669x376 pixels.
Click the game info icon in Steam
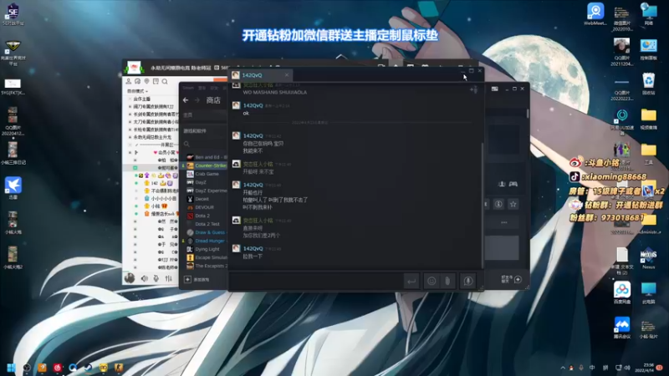coord(498,204)
